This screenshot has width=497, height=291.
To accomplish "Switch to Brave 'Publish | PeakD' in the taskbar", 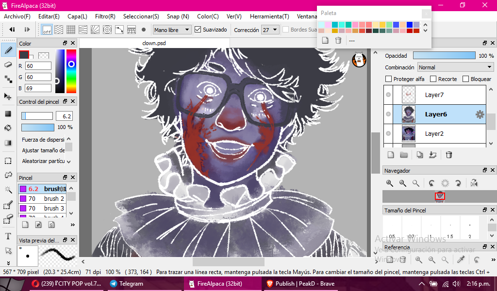I will point(300,284).
